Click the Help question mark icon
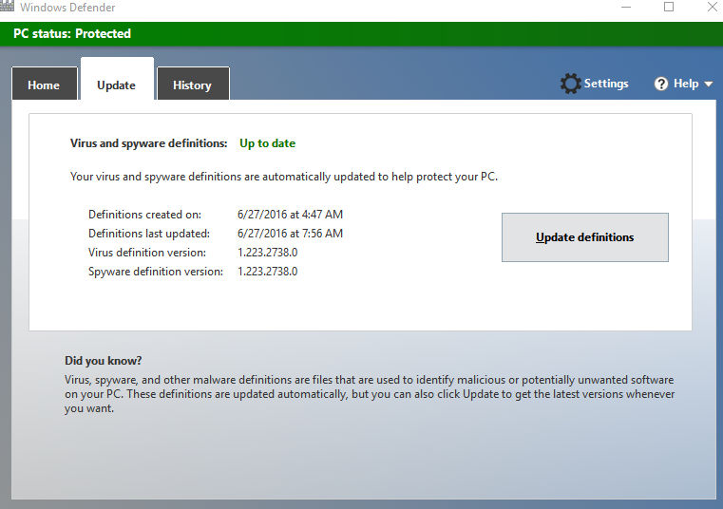The image size is (723, 509). pyautogui.click(x=660, y=84)
